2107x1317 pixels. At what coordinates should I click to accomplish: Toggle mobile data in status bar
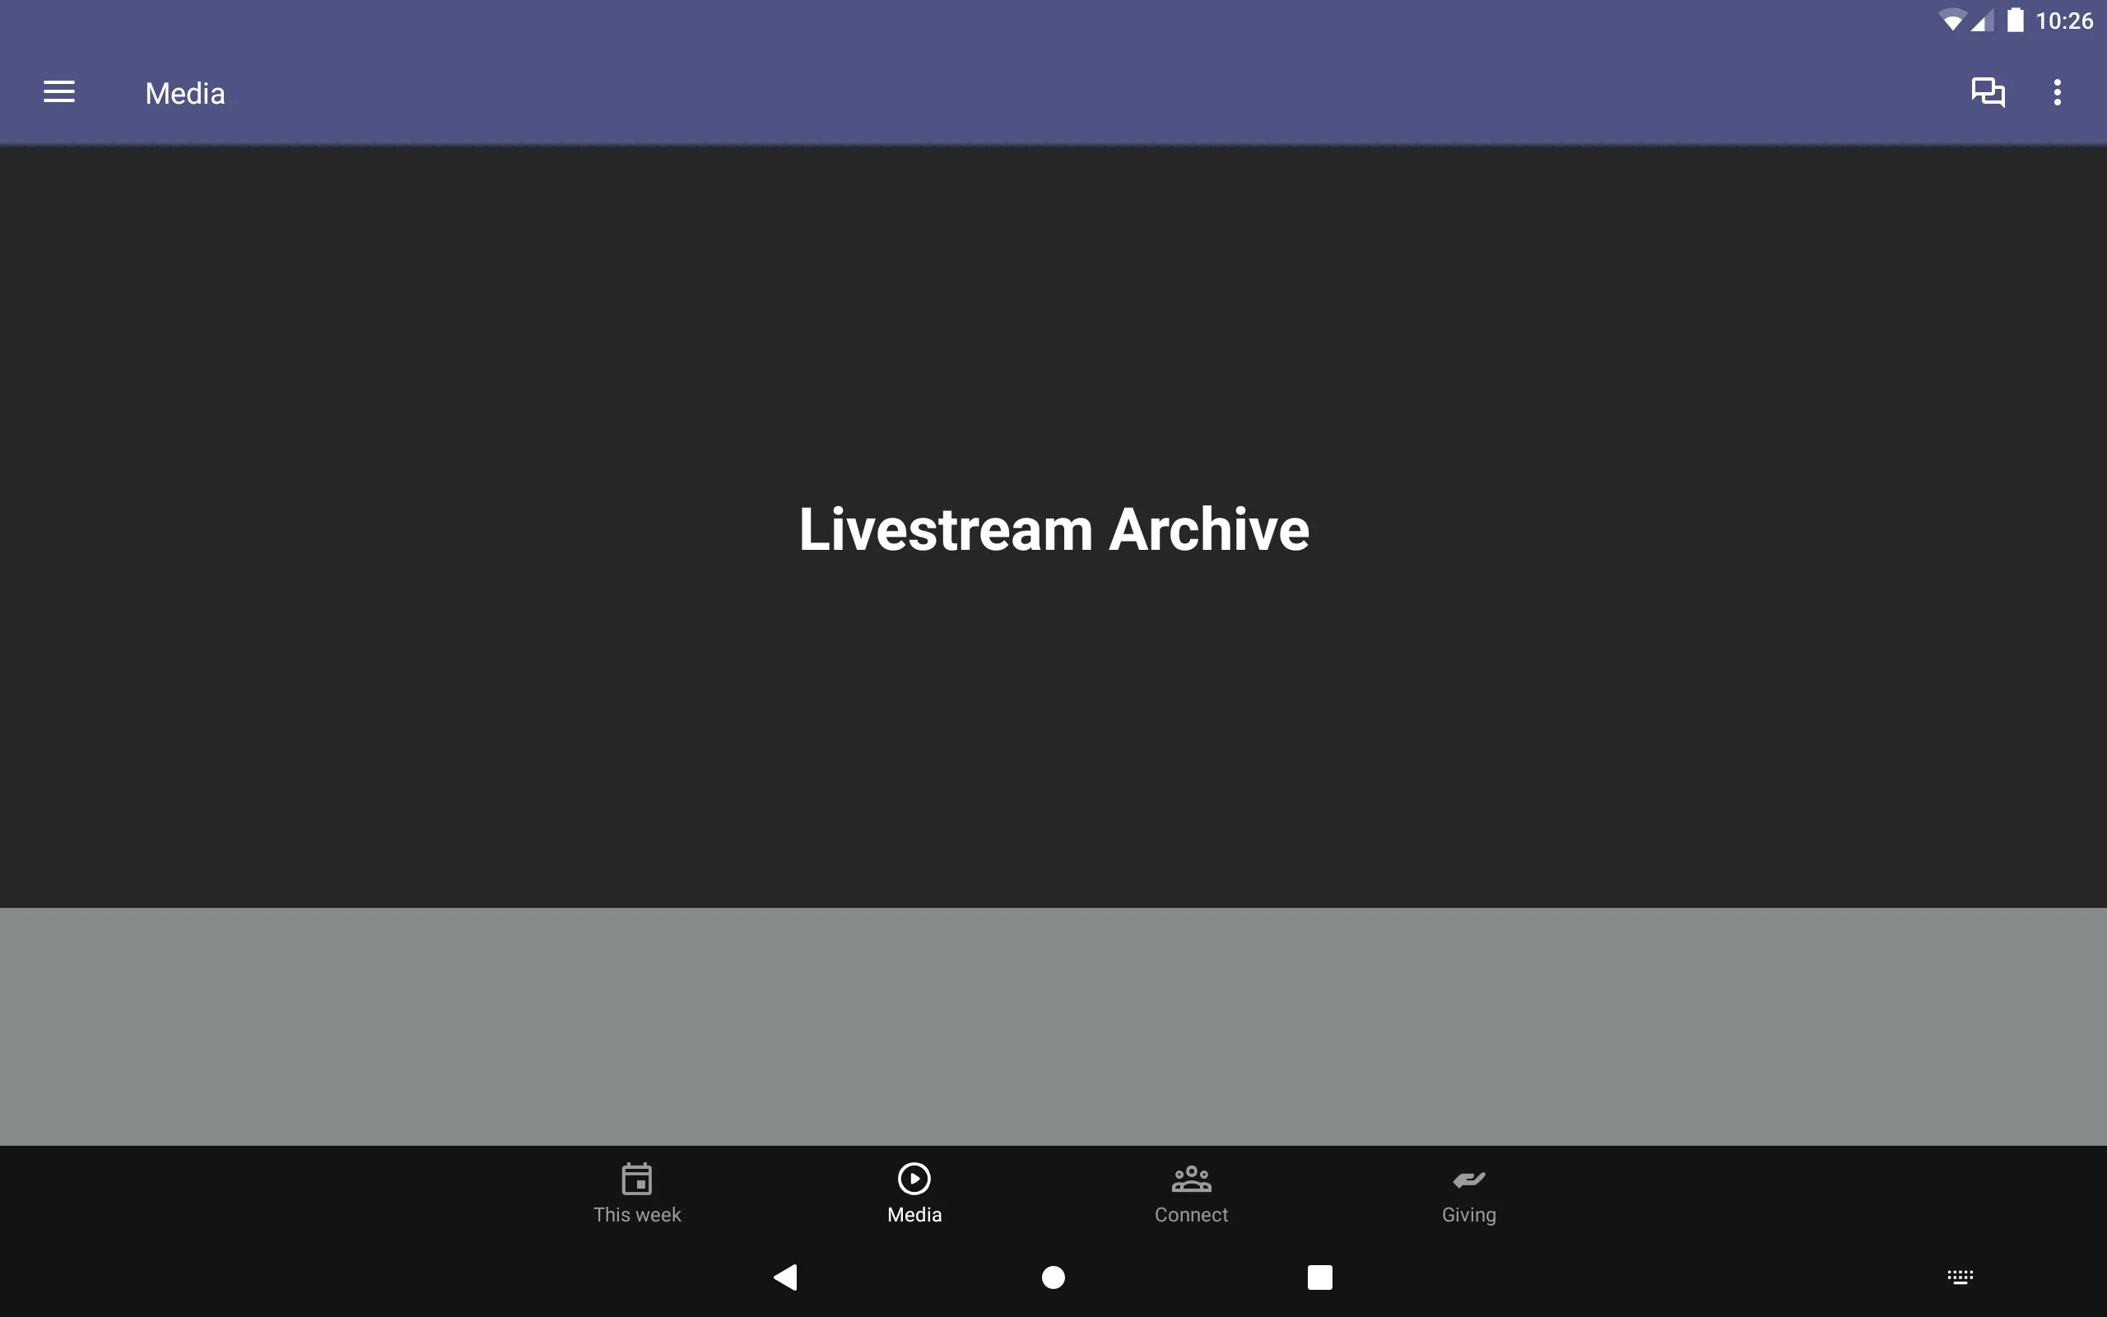click(1978, 20)
